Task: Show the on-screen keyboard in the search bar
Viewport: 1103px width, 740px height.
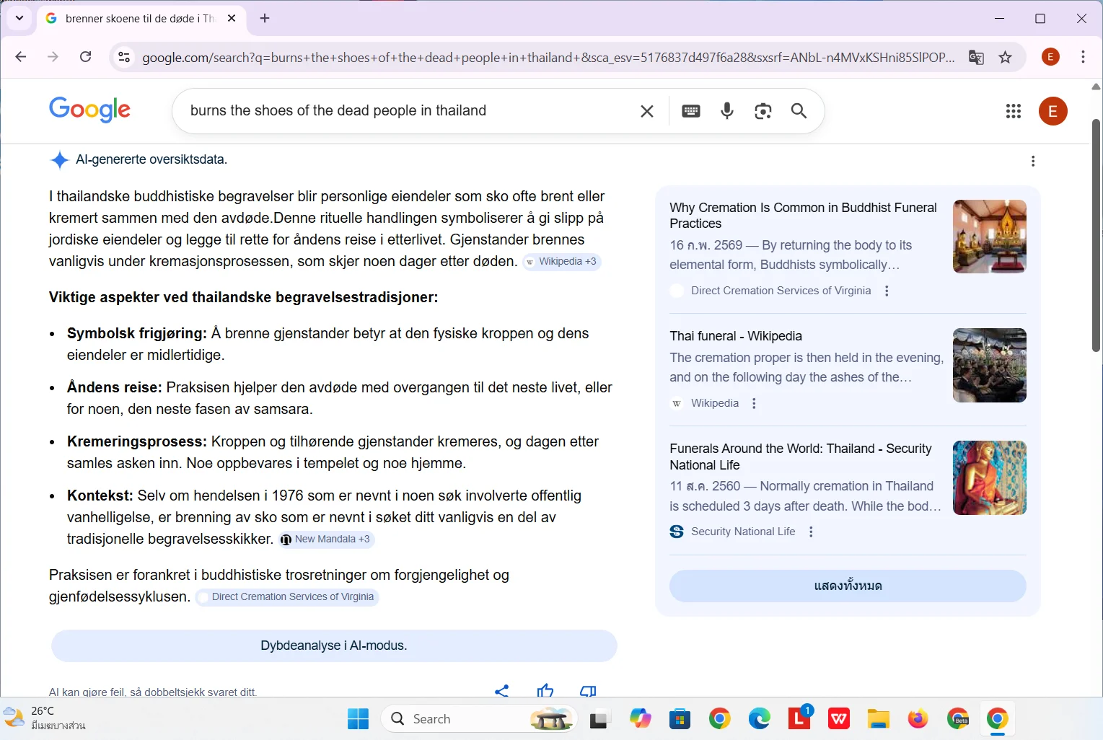Action: pyautogui.click(x=690, y=111)
